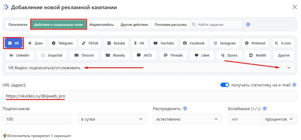This screenshot has width=301, height=140.
Task: Click the help icon next to search
Action: [x=248, y=25]
